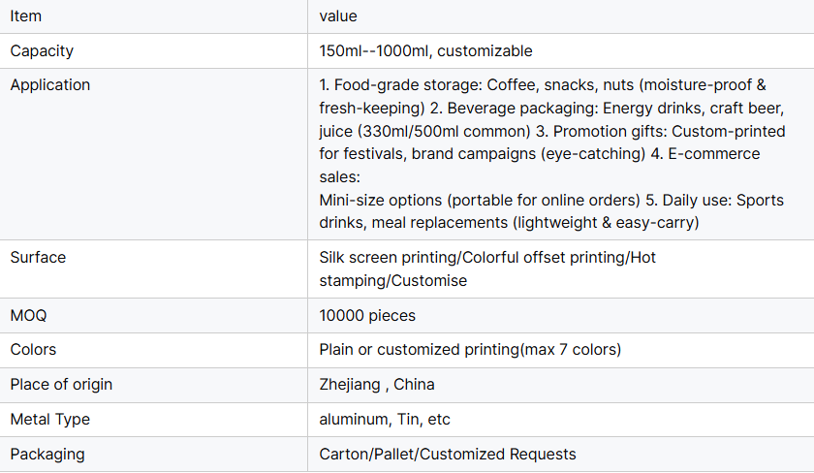Click the "aluminum, Tin, etc" value
The image size is (814, 473).
[385, 420]
